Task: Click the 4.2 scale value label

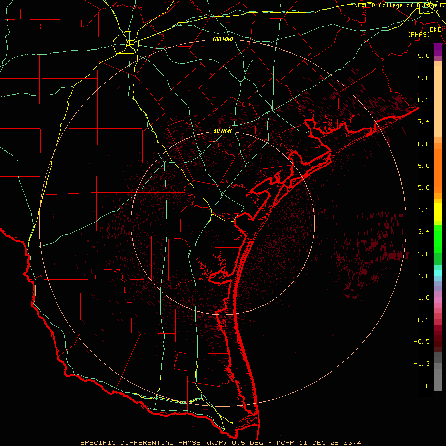Action: pos(424,210)
